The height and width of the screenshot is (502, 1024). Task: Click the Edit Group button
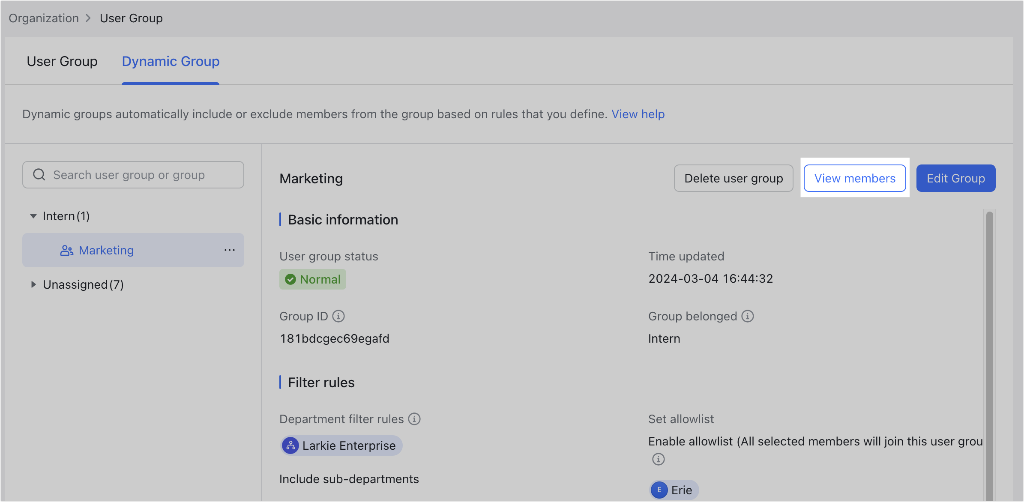click(956, 178)
